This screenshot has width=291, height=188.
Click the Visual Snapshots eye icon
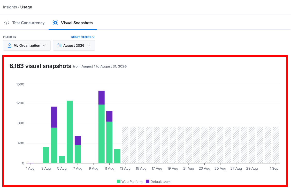click(x=55, y=23)
